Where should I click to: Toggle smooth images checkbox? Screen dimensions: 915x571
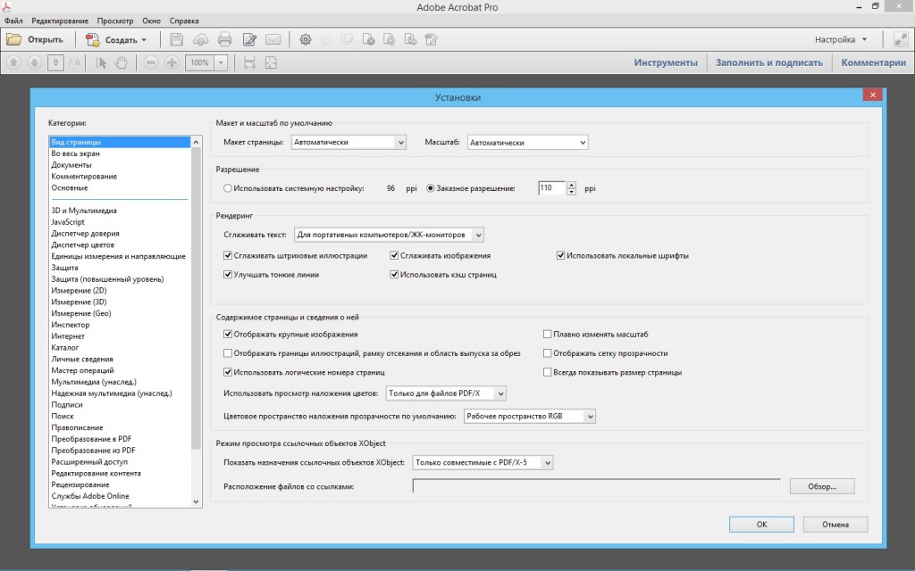[x=394, y=255]
